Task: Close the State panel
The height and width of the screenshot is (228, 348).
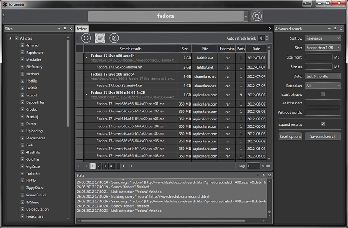Action: pos(269,175)
